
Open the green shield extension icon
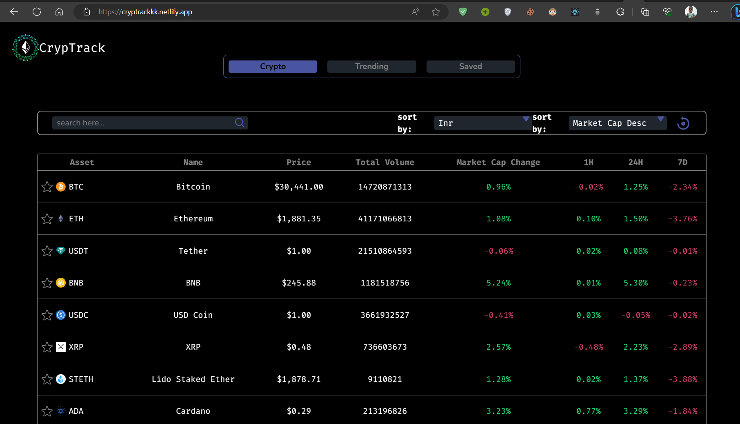coord(463,12)
